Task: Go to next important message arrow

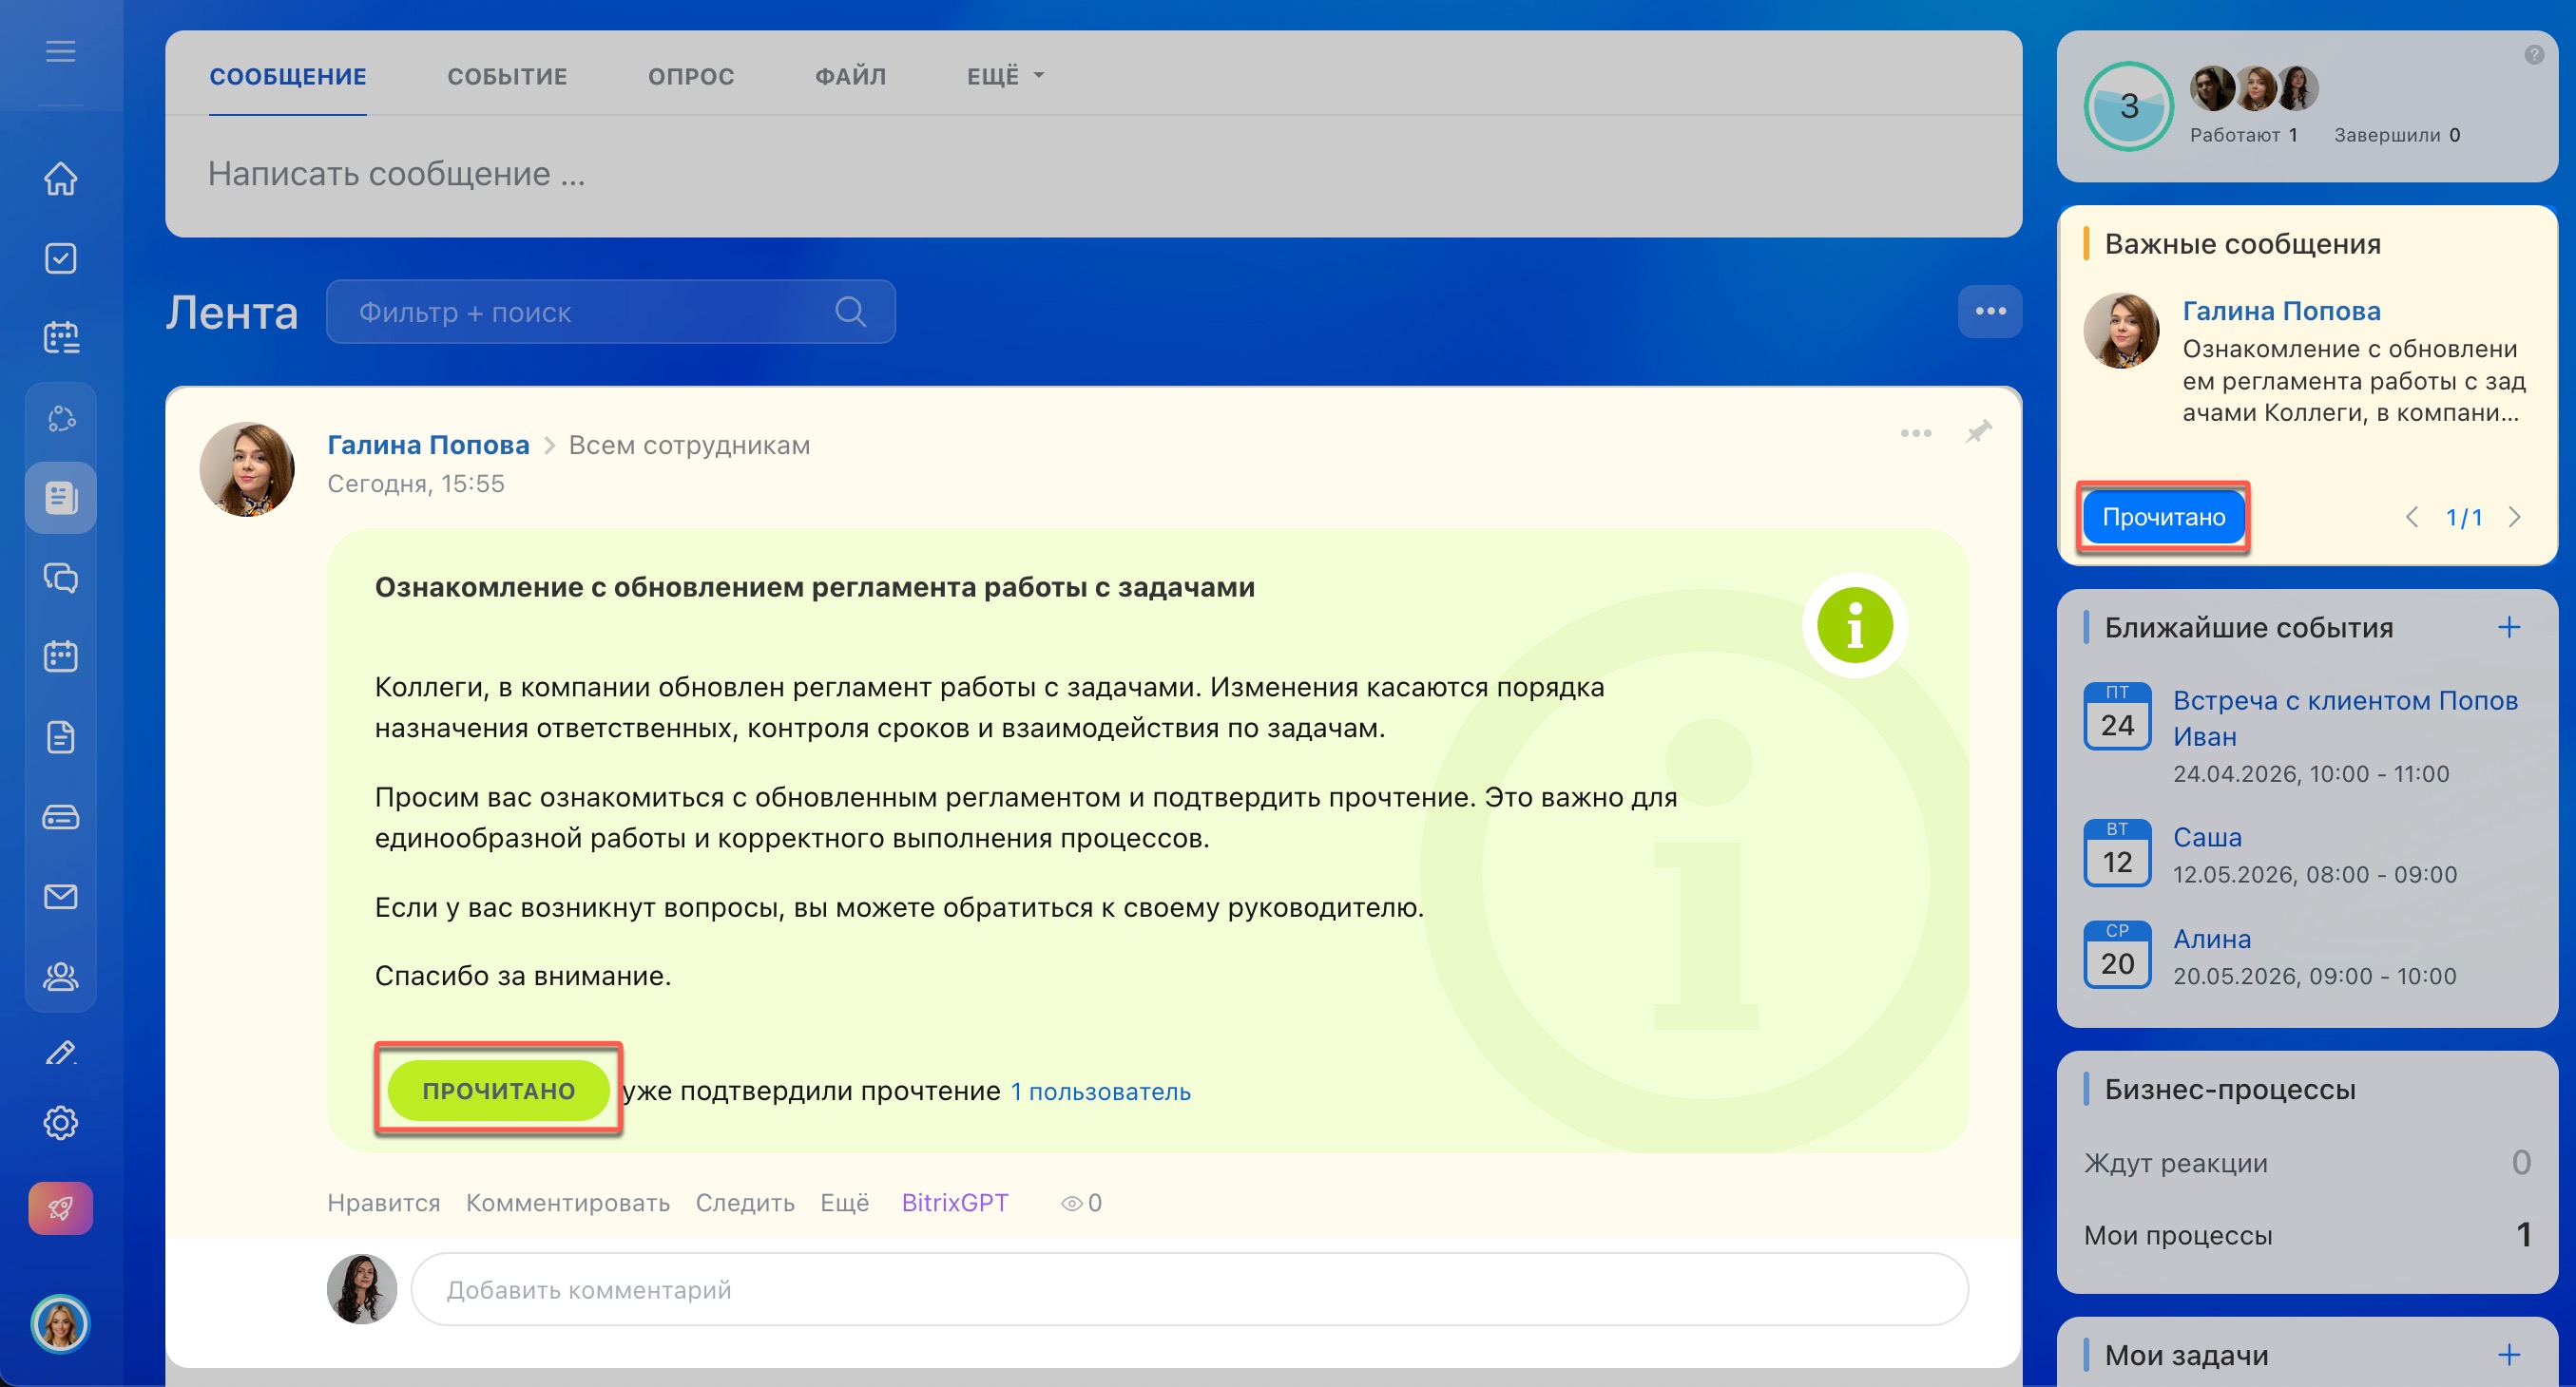Action: pyautogui.click(x=2515, y=517)
